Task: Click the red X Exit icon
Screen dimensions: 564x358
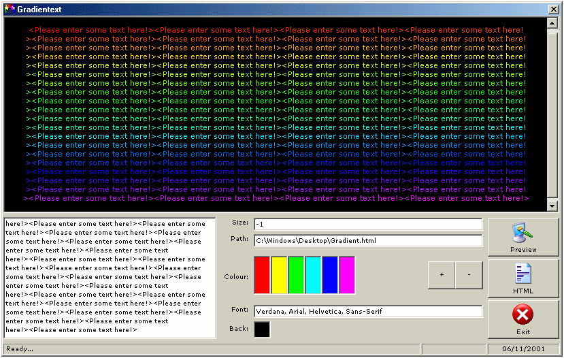Action: [522, 314]
